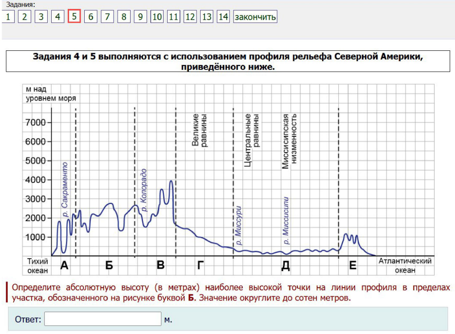Click the Задания 4 и 5 heading box
Image resolution: width=455 pixels, height=334 pixels.
[227, 61]
